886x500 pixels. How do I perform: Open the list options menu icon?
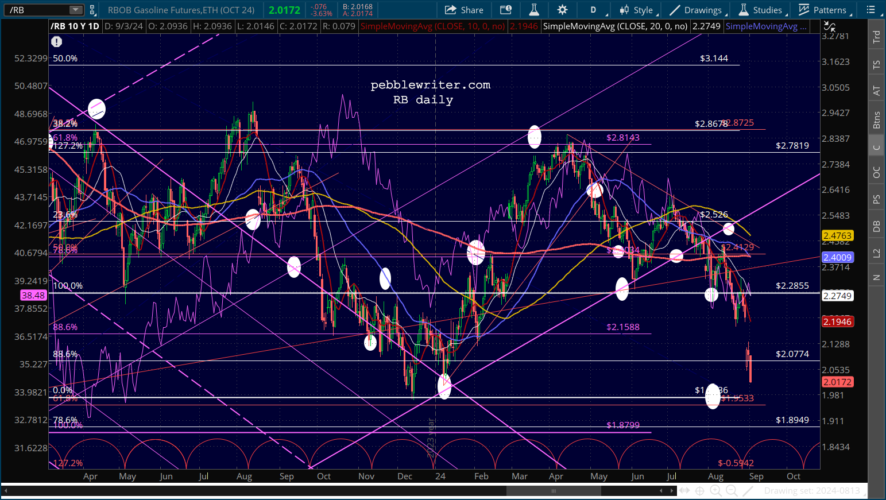coord(871,10)
